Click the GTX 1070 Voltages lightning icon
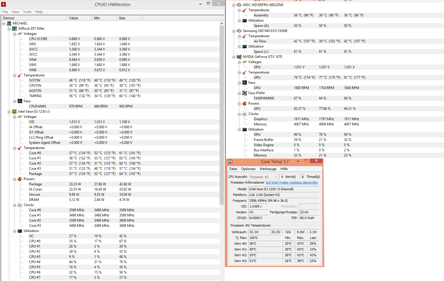Viewport: 444px width, 281px height. coord(245,62)
